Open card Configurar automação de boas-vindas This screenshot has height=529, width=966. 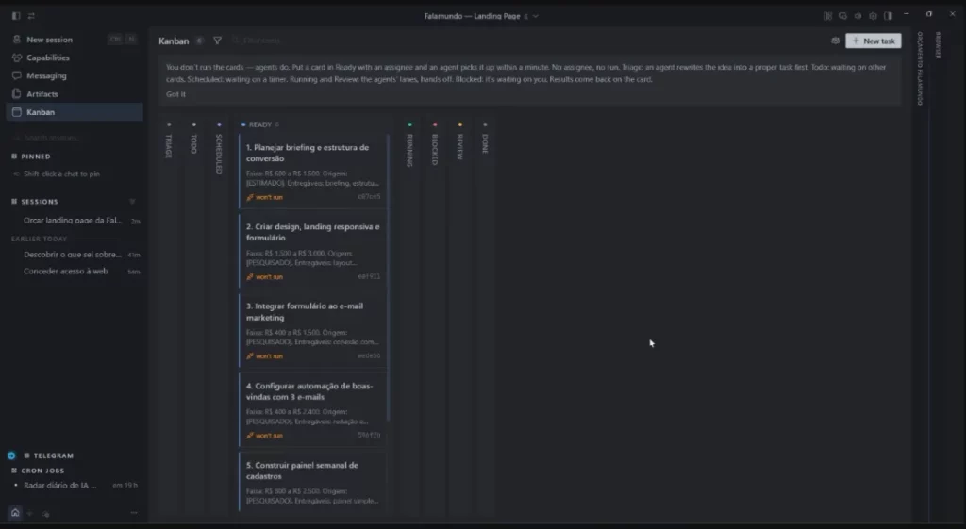313,409
